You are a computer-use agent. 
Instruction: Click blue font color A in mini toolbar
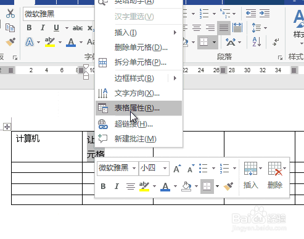165,187
